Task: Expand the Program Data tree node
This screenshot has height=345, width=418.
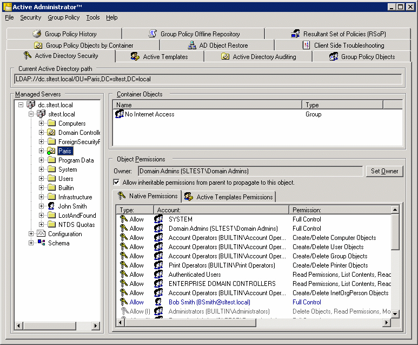Action: [x=41, y=160]
